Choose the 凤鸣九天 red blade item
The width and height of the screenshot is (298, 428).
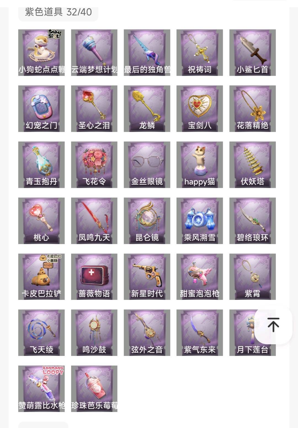pos(94,221)
